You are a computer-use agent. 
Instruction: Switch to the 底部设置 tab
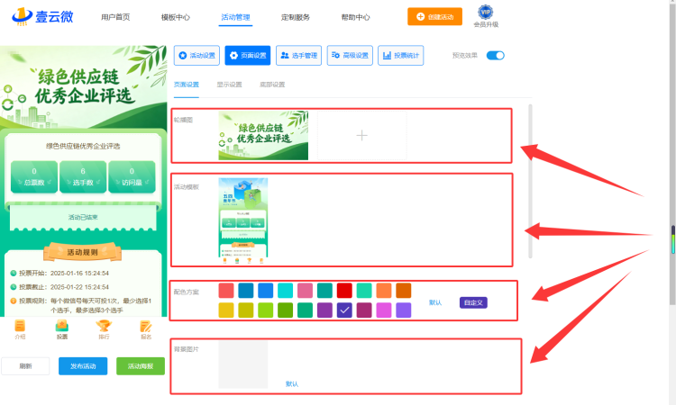point(272,85)
